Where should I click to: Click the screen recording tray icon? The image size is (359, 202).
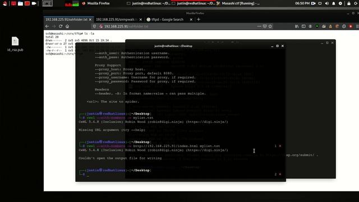pos(314,3)
